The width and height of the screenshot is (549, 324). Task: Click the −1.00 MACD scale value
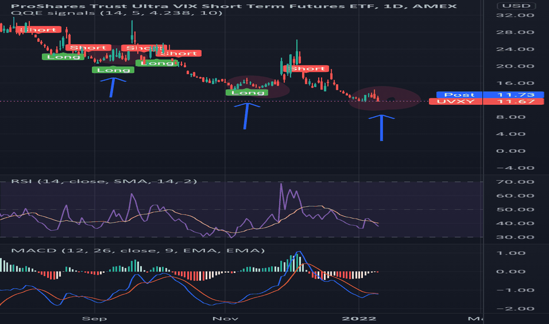tap(515, 290)
